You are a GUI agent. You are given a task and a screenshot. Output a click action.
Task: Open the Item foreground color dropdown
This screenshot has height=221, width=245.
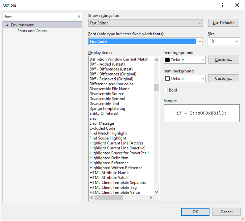203,60
